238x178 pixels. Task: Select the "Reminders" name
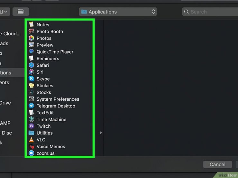coord(48,59)
